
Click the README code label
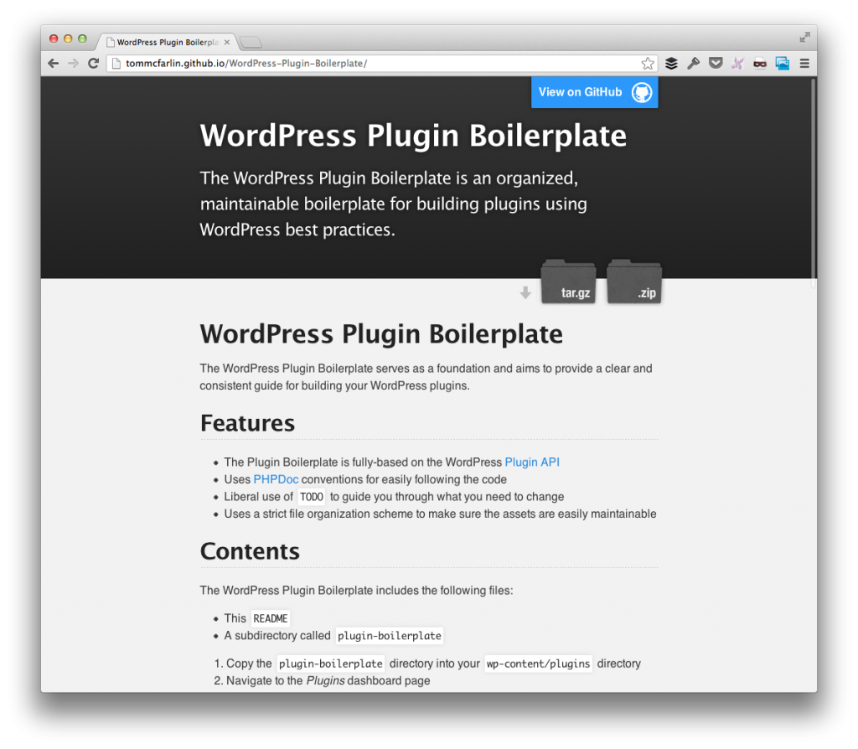coord(271,618)
